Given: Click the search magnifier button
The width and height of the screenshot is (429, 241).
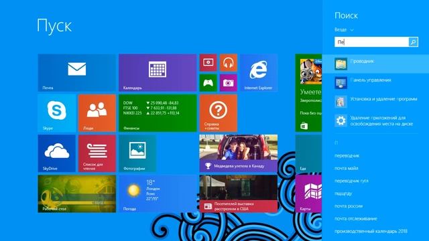Looking at the screenshot, I should [414, 42].
